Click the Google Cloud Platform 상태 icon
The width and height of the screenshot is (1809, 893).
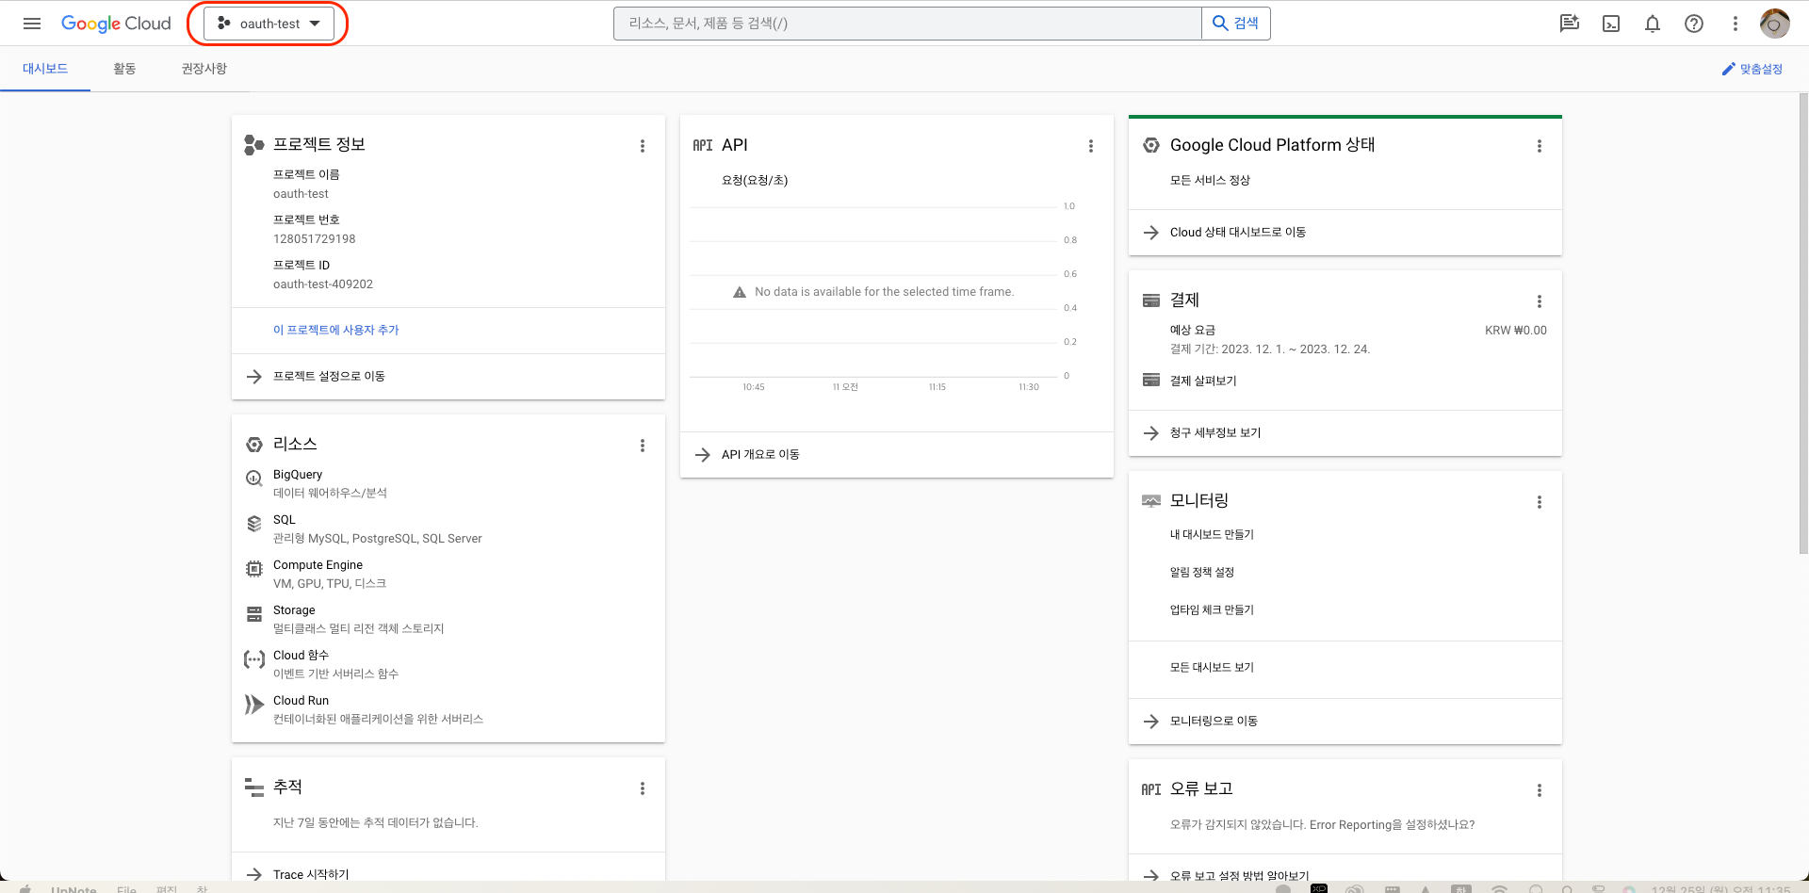(x=1151, y=145)
